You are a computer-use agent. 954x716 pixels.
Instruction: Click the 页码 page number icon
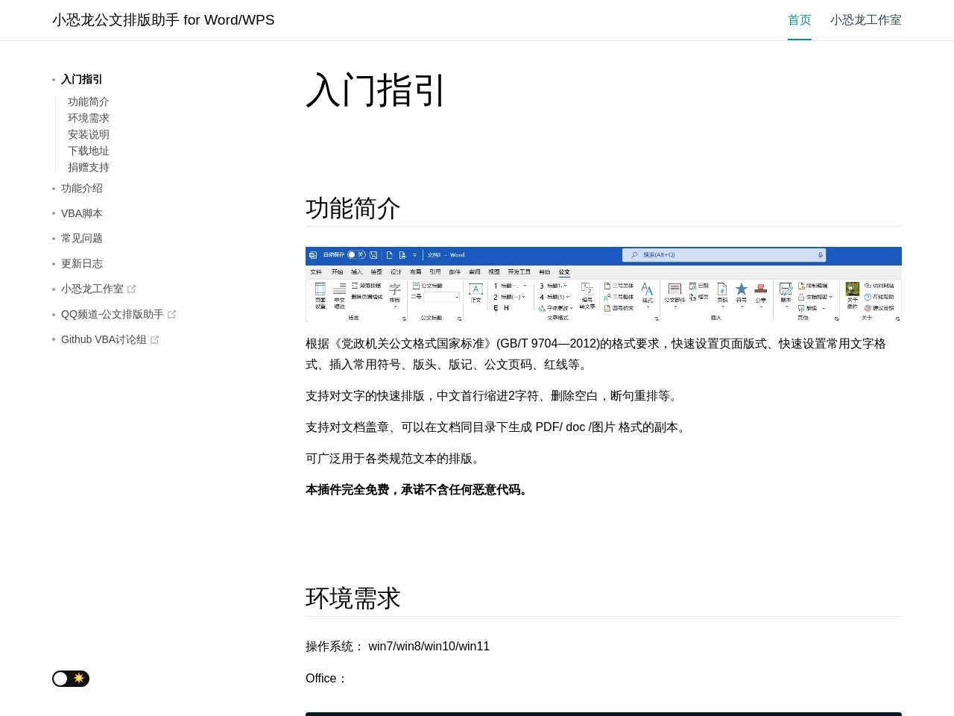click(721, 290)
